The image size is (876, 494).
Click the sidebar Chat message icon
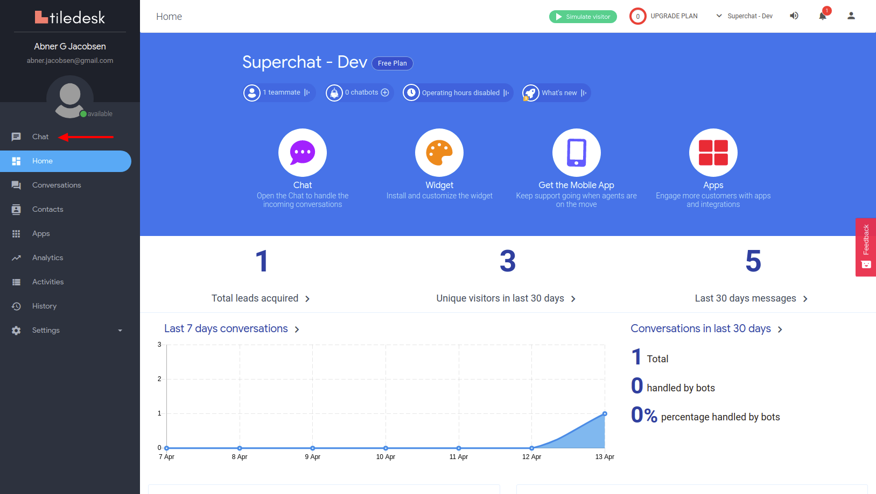[16, 137]
